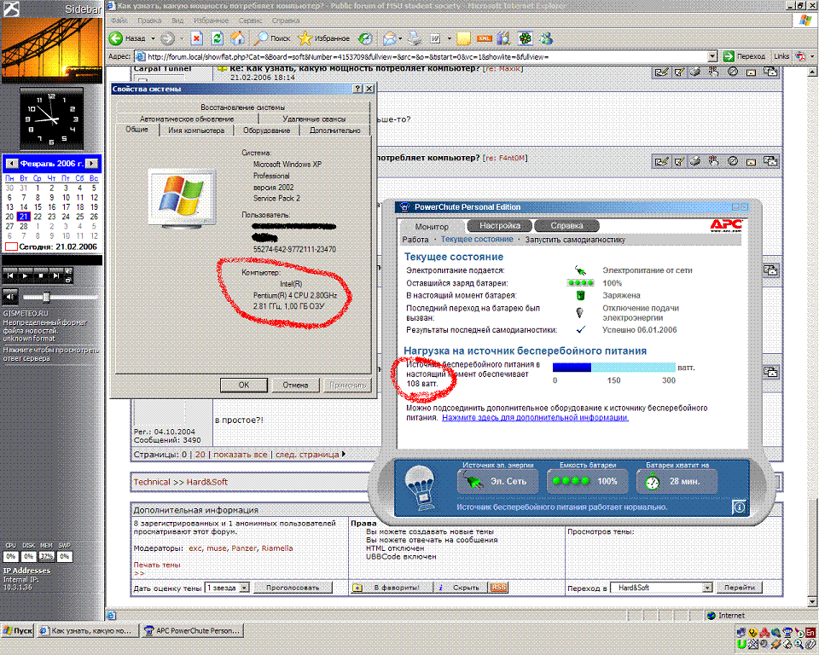Screen dimensions: 819x655
Task: Switch to PowerChute Настройка tab
Action: coord(499,226)
